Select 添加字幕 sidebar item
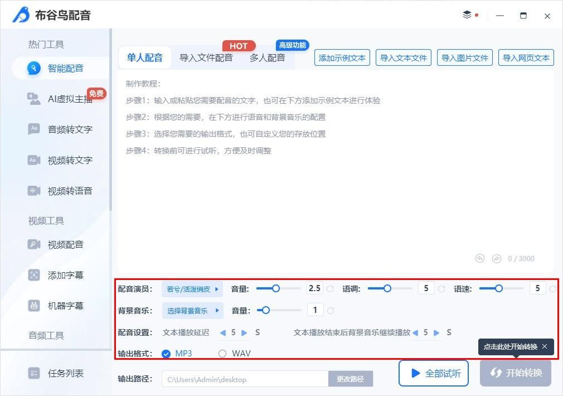 coord(55,276)
